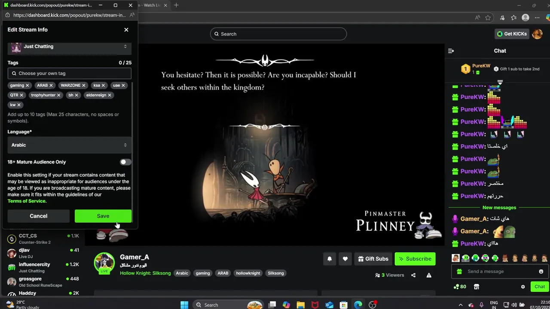
Task: Open Windows Start menu
Action: (x=184, y=305)
